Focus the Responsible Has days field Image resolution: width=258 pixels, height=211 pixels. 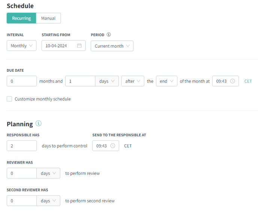tap(22, 146)
